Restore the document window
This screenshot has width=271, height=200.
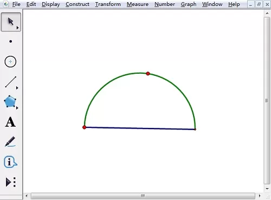[x=259, y=4]
